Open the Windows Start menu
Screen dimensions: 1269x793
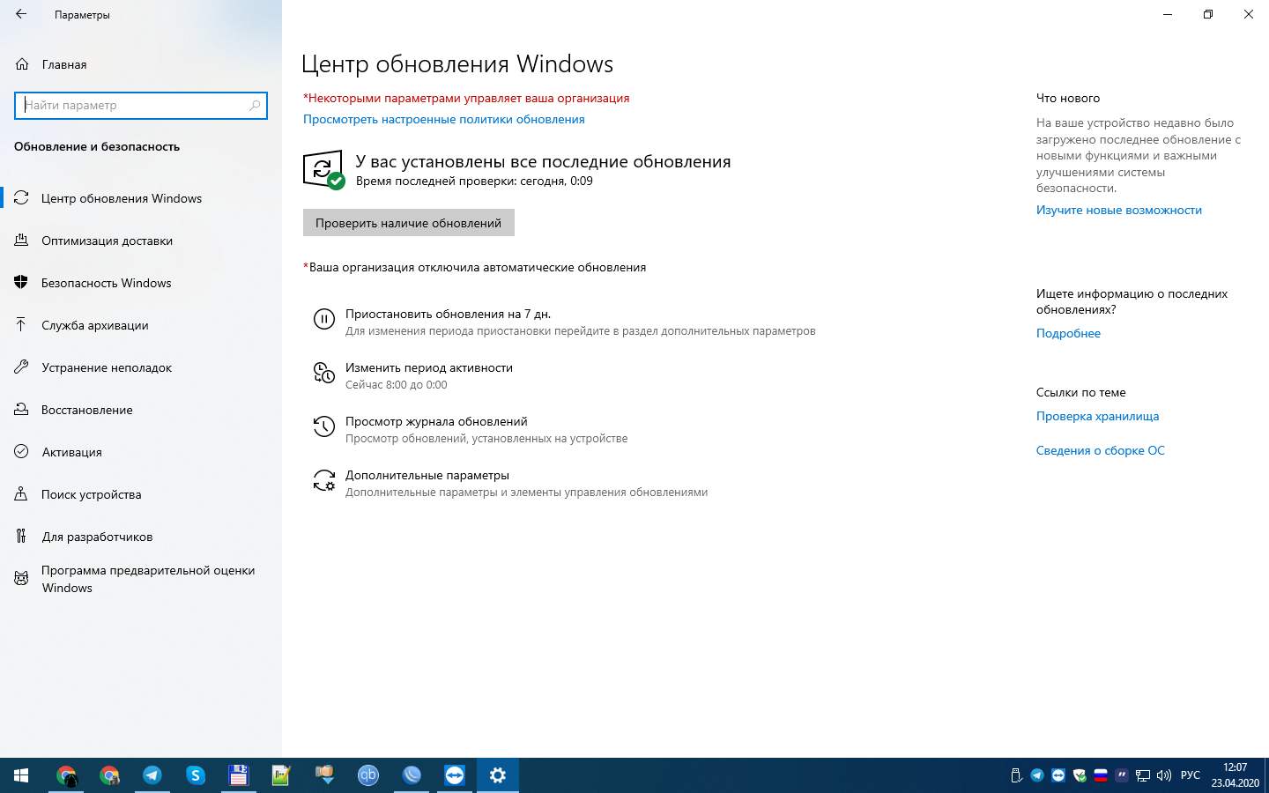21,775
